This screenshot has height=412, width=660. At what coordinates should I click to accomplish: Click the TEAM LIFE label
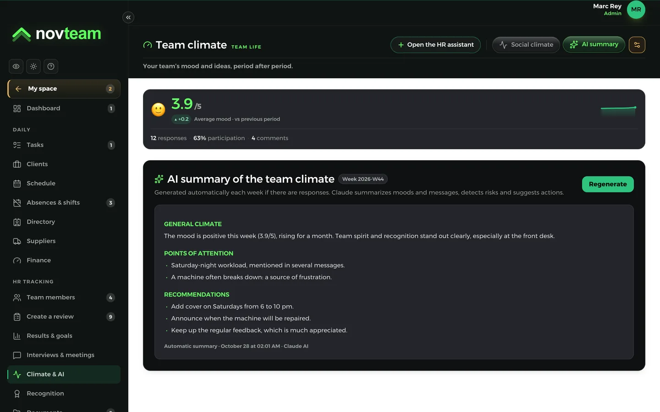coord(246,47)
